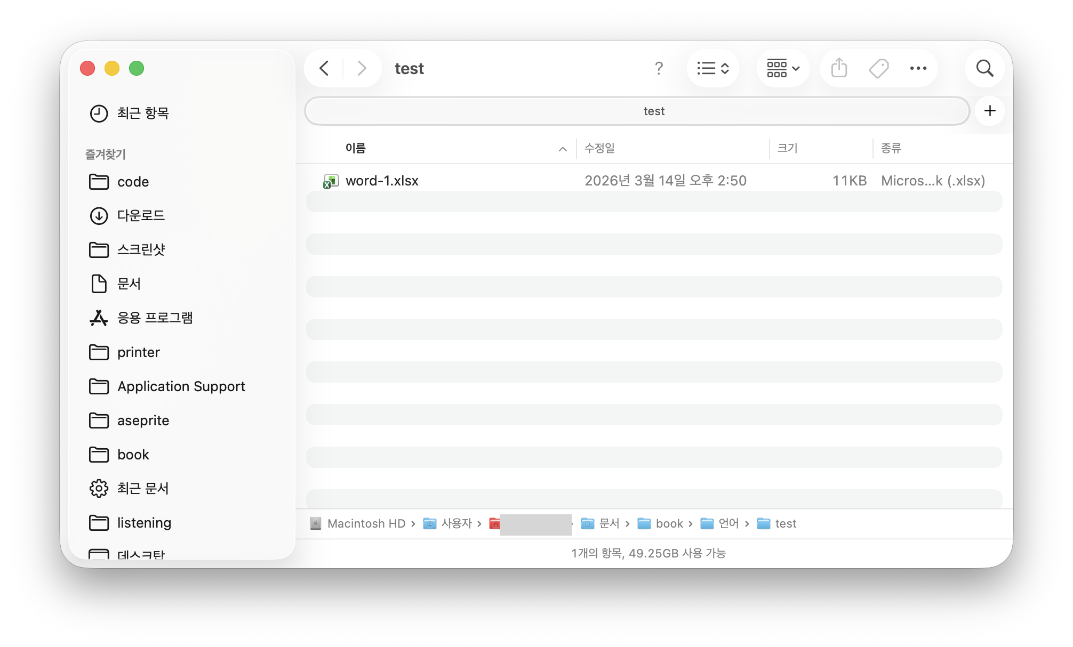The height and width of the screenshot is (647, 1073).
Task: Open the list view mode switcher
Action: click(x=713, y=68)
